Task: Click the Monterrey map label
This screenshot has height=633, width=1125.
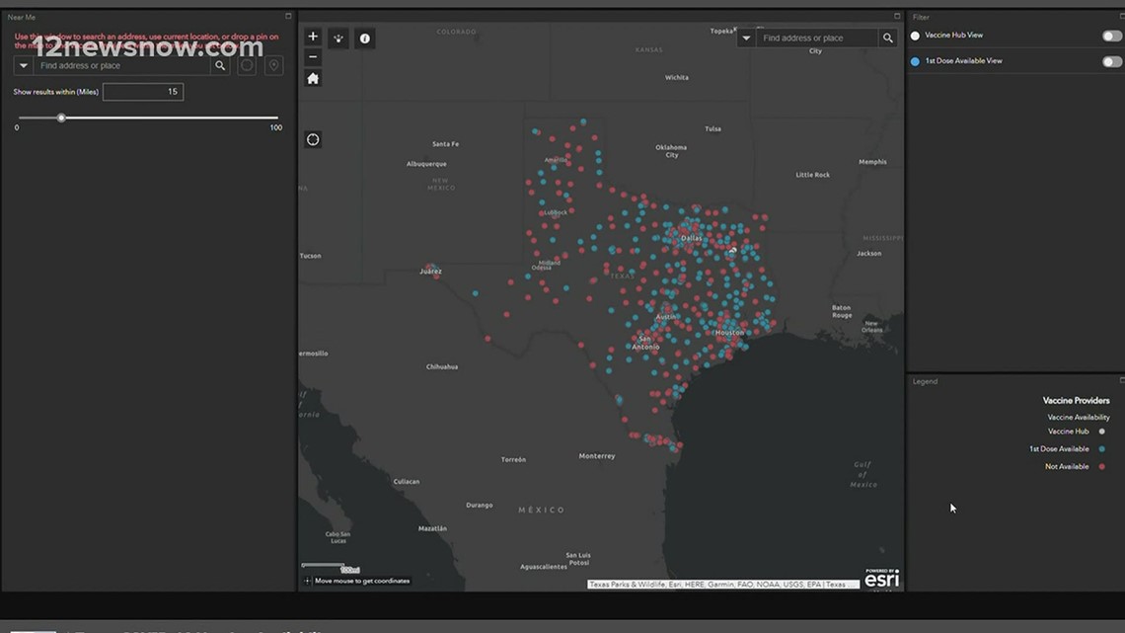Action: (x=597, y=455)
